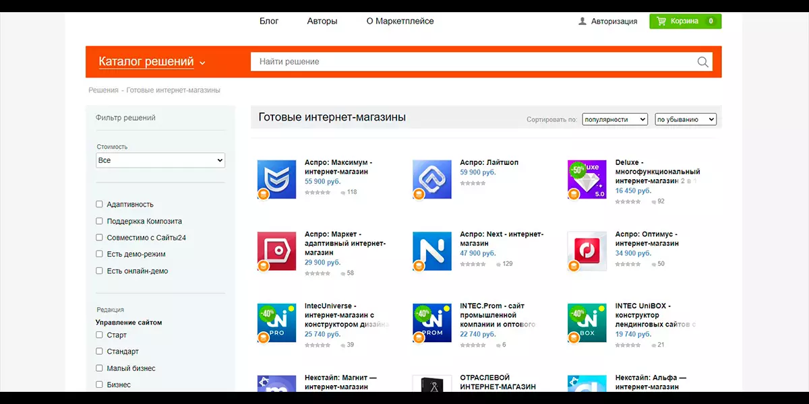Open the Аспро: Оптимус title link
Screen dimensions: 809x404
[x=647, y=239]
